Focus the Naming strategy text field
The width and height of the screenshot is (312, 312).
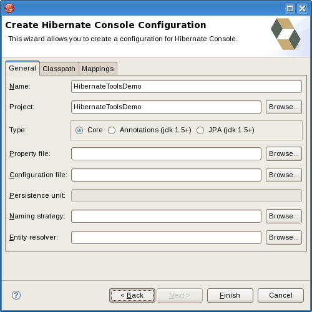166,216
